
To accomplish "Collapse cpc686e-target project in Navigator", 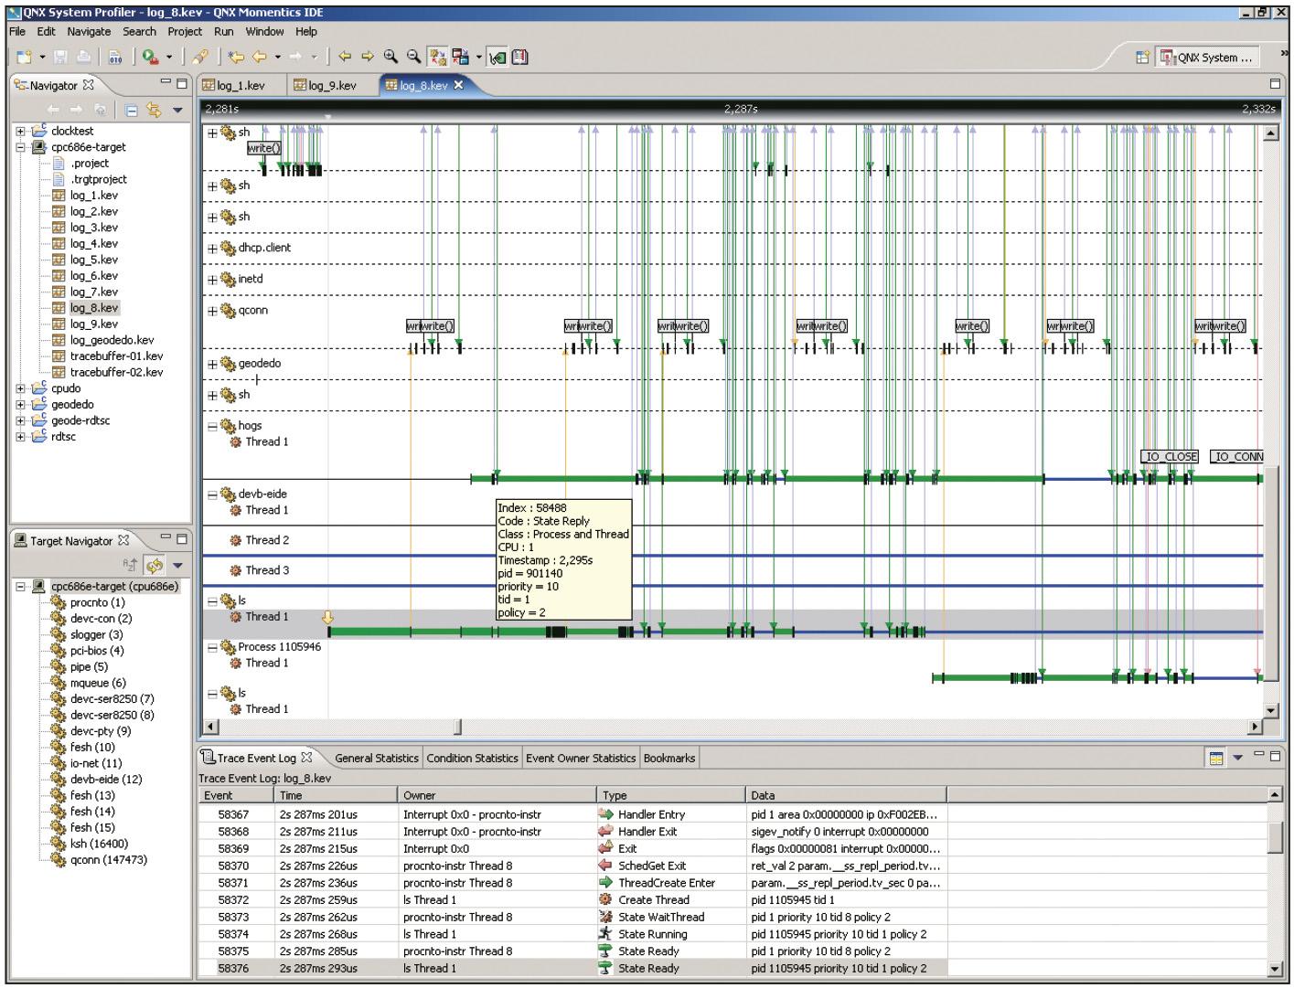I will coord(20,147).
